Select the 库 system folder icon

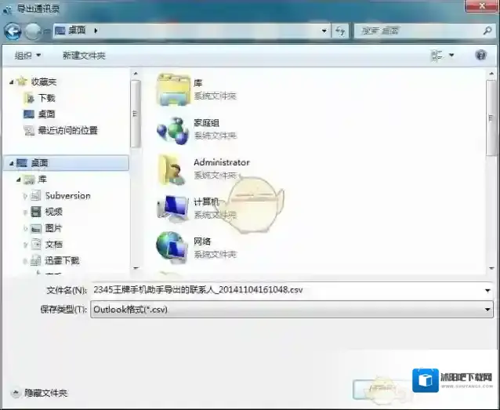(173, 89)
